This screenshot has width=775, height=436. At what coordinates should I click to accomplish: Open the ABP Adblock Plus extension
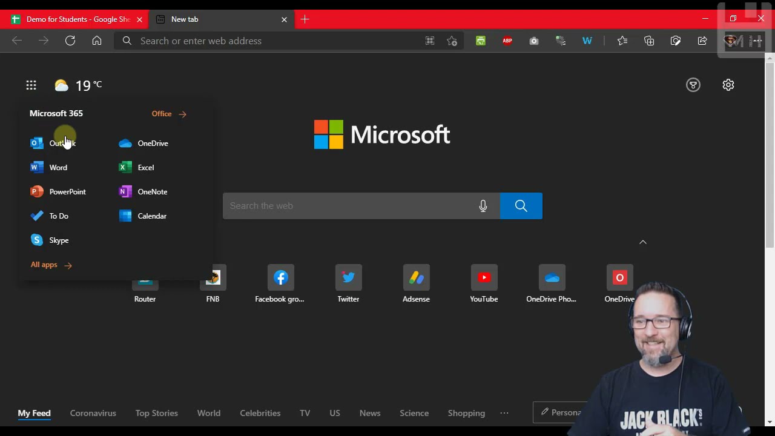pyautogui.click(x=507, y=41)
